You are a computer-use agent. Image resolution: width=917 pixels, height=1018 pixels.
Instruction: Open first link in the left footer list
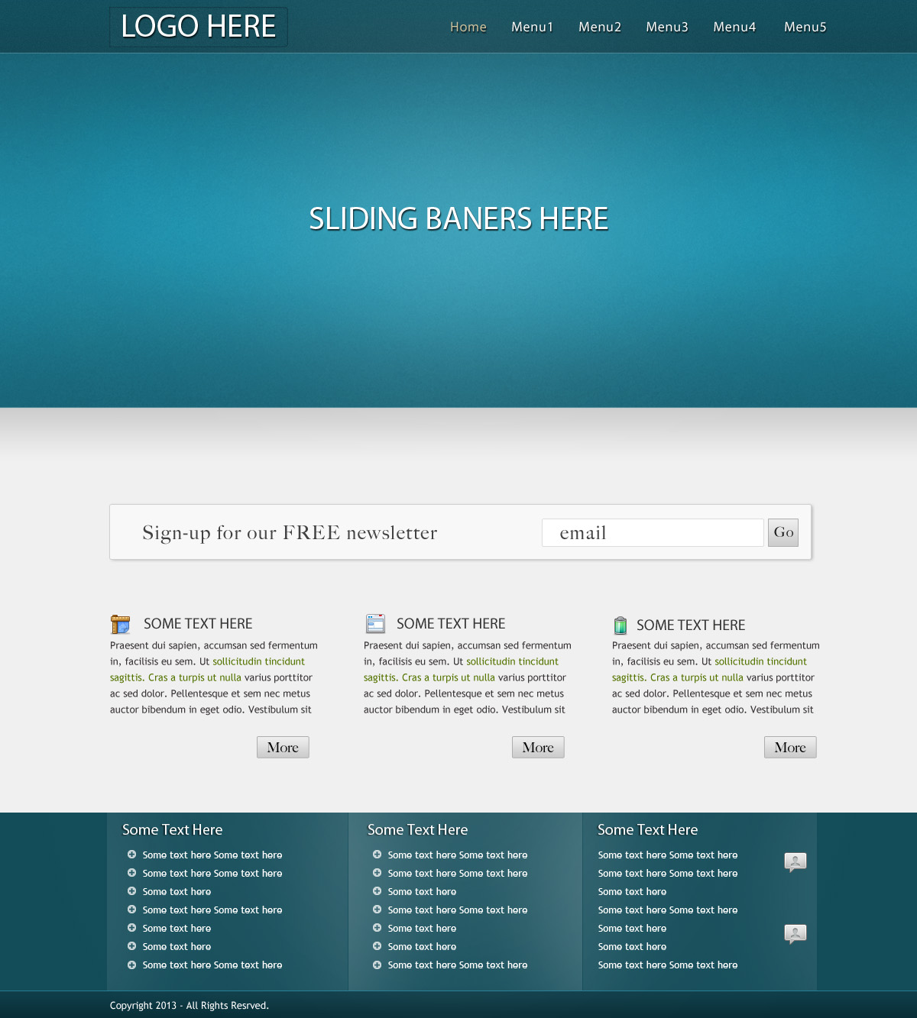[x=212, y=855]
